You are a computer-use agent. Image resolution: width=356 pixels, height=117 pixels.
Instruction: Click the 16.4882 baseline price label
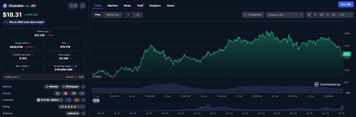click(97, 77)
